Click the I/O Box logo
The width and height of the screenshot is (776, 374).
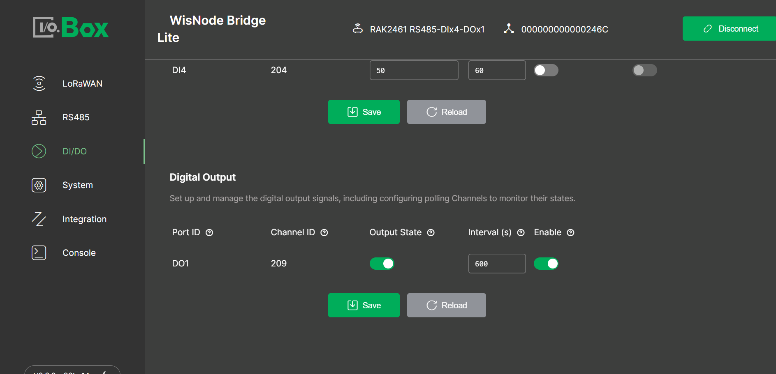(71, 28)
